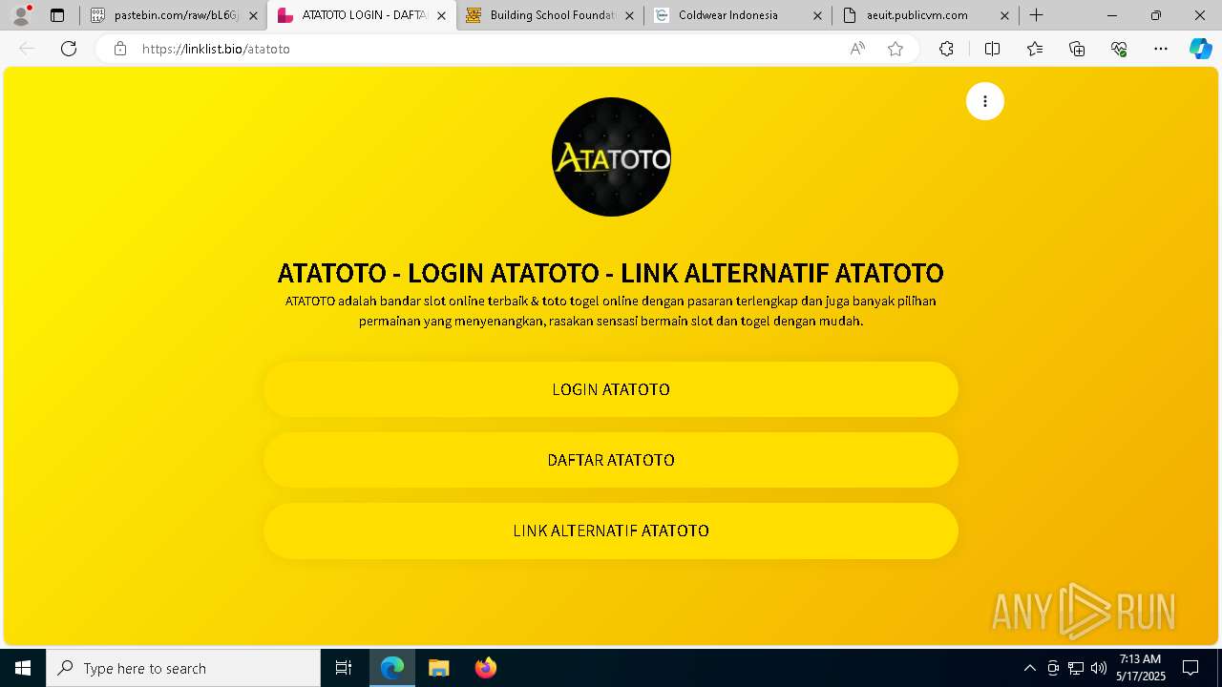The width and height of the screenshot is (1222, 687).
Task: Open Settings and more menu
Action: (1161, 49)
